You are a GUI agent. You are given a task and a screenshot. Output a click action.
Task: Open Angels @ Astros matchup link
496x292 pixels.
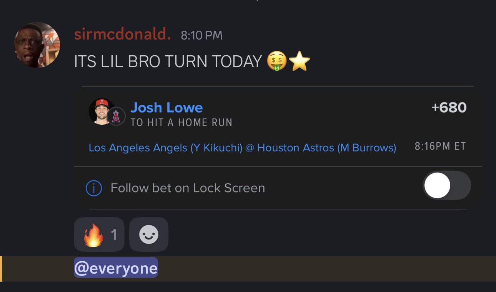242,147
